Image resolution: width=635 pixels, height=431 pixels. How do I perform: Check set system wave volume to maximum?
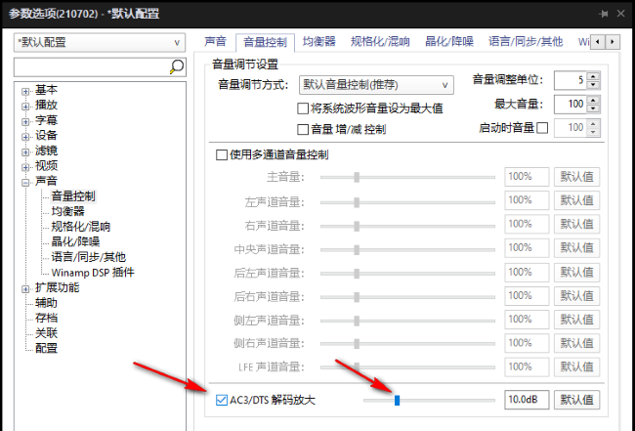303,108
